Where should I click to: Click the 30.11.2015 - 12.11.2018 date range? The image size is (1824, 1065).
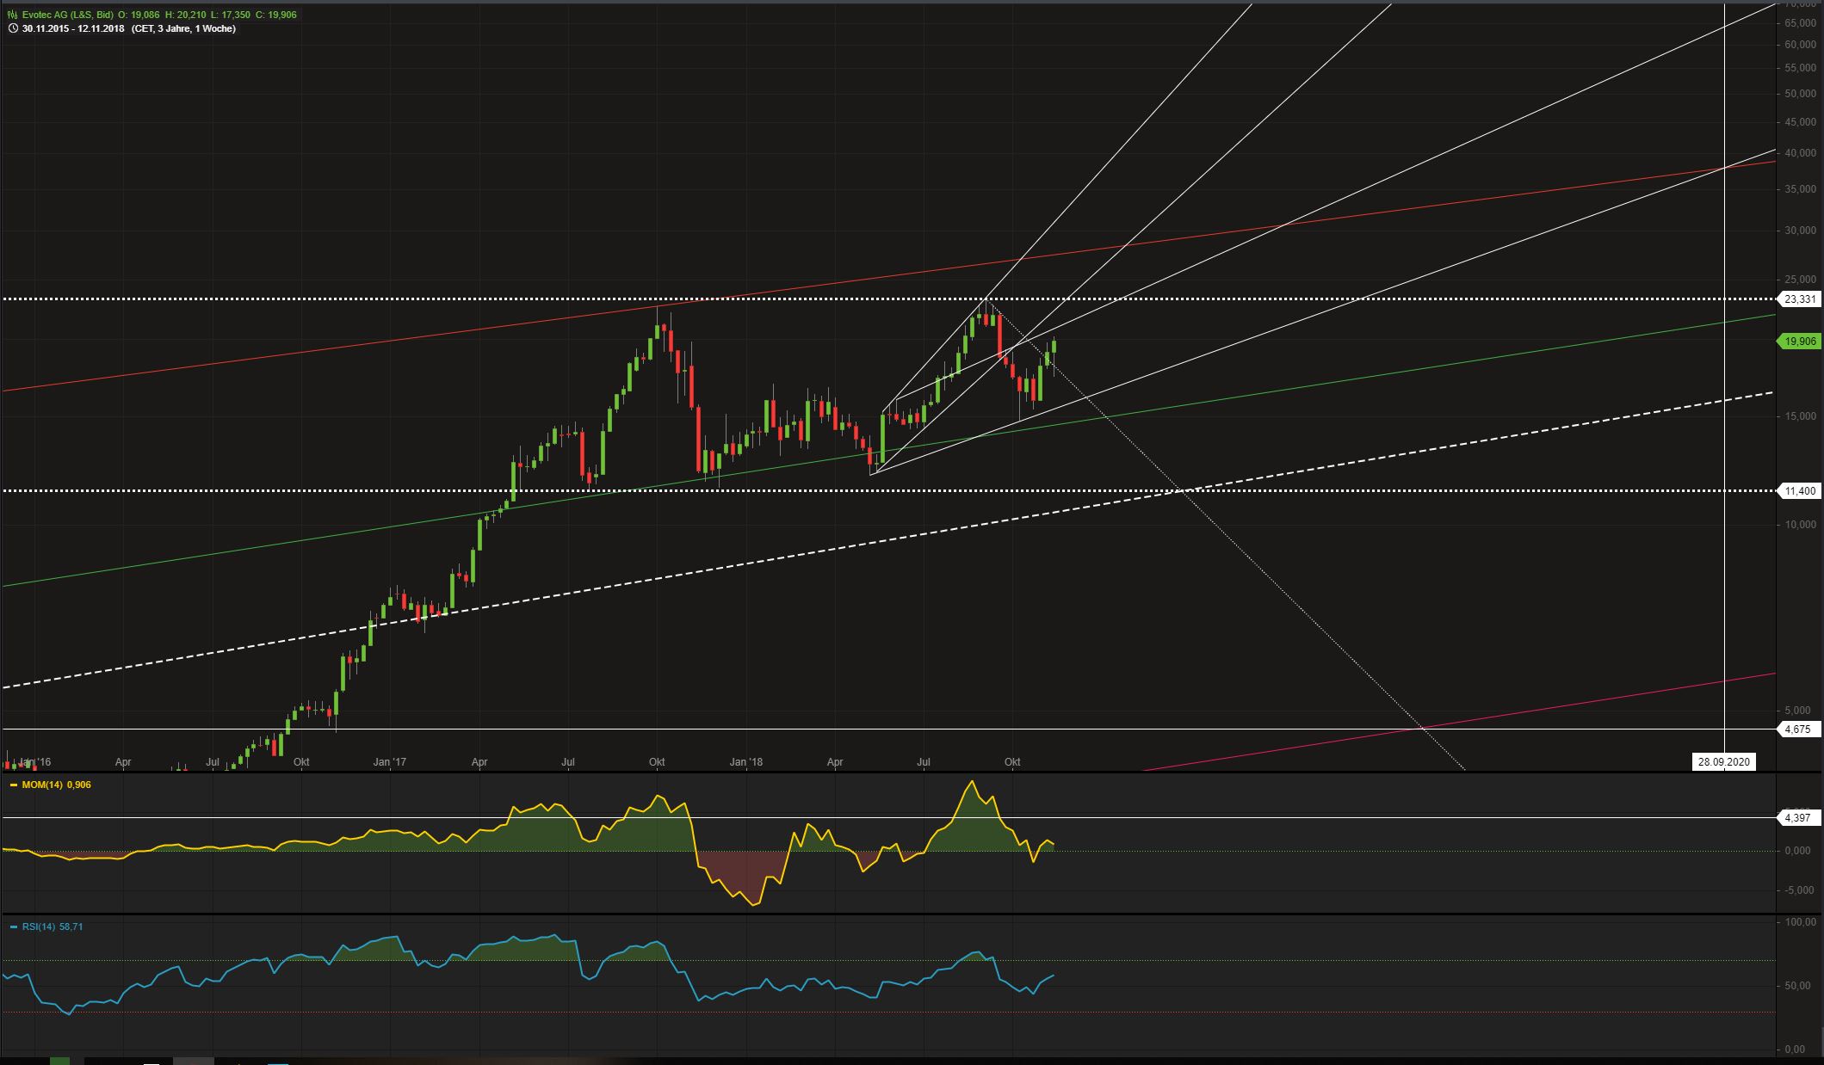tap(73, 28)
